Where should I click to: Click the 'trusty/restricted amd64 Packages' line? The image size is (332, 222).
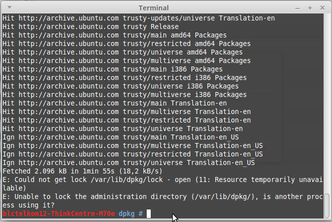tap(126, 44)
